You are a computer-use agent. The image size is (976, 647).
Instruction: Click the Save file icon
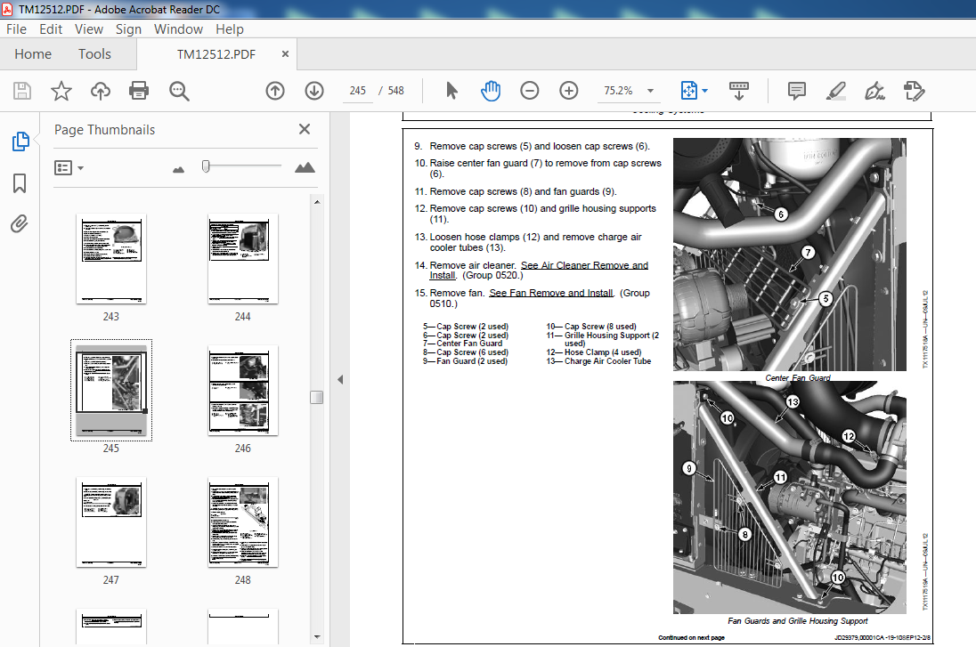[x=22, y=91]
